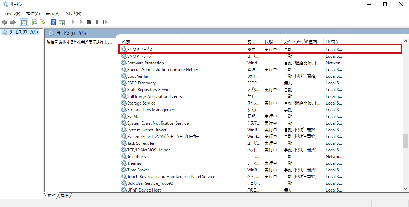This screenshot has height=207, width=409.
Task: Click the Forward arrow toolbar icon
Action: pos(12,23)
